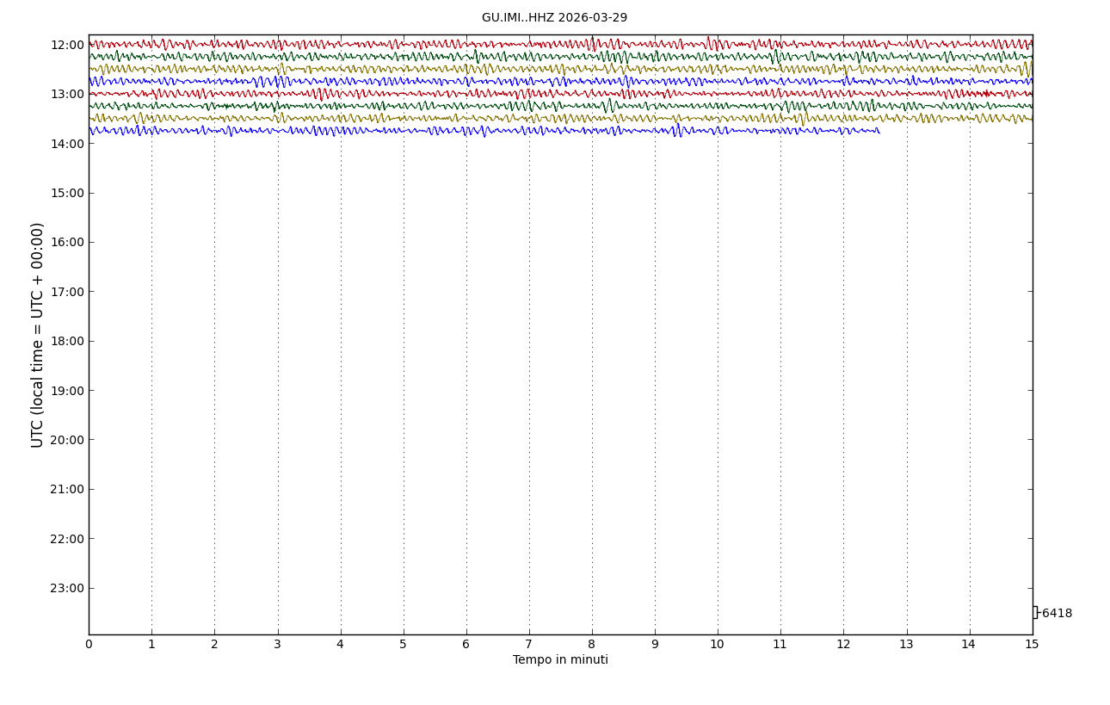
Task: Click the 16:00 hour tick label
Action: click(x=67, y=242)
